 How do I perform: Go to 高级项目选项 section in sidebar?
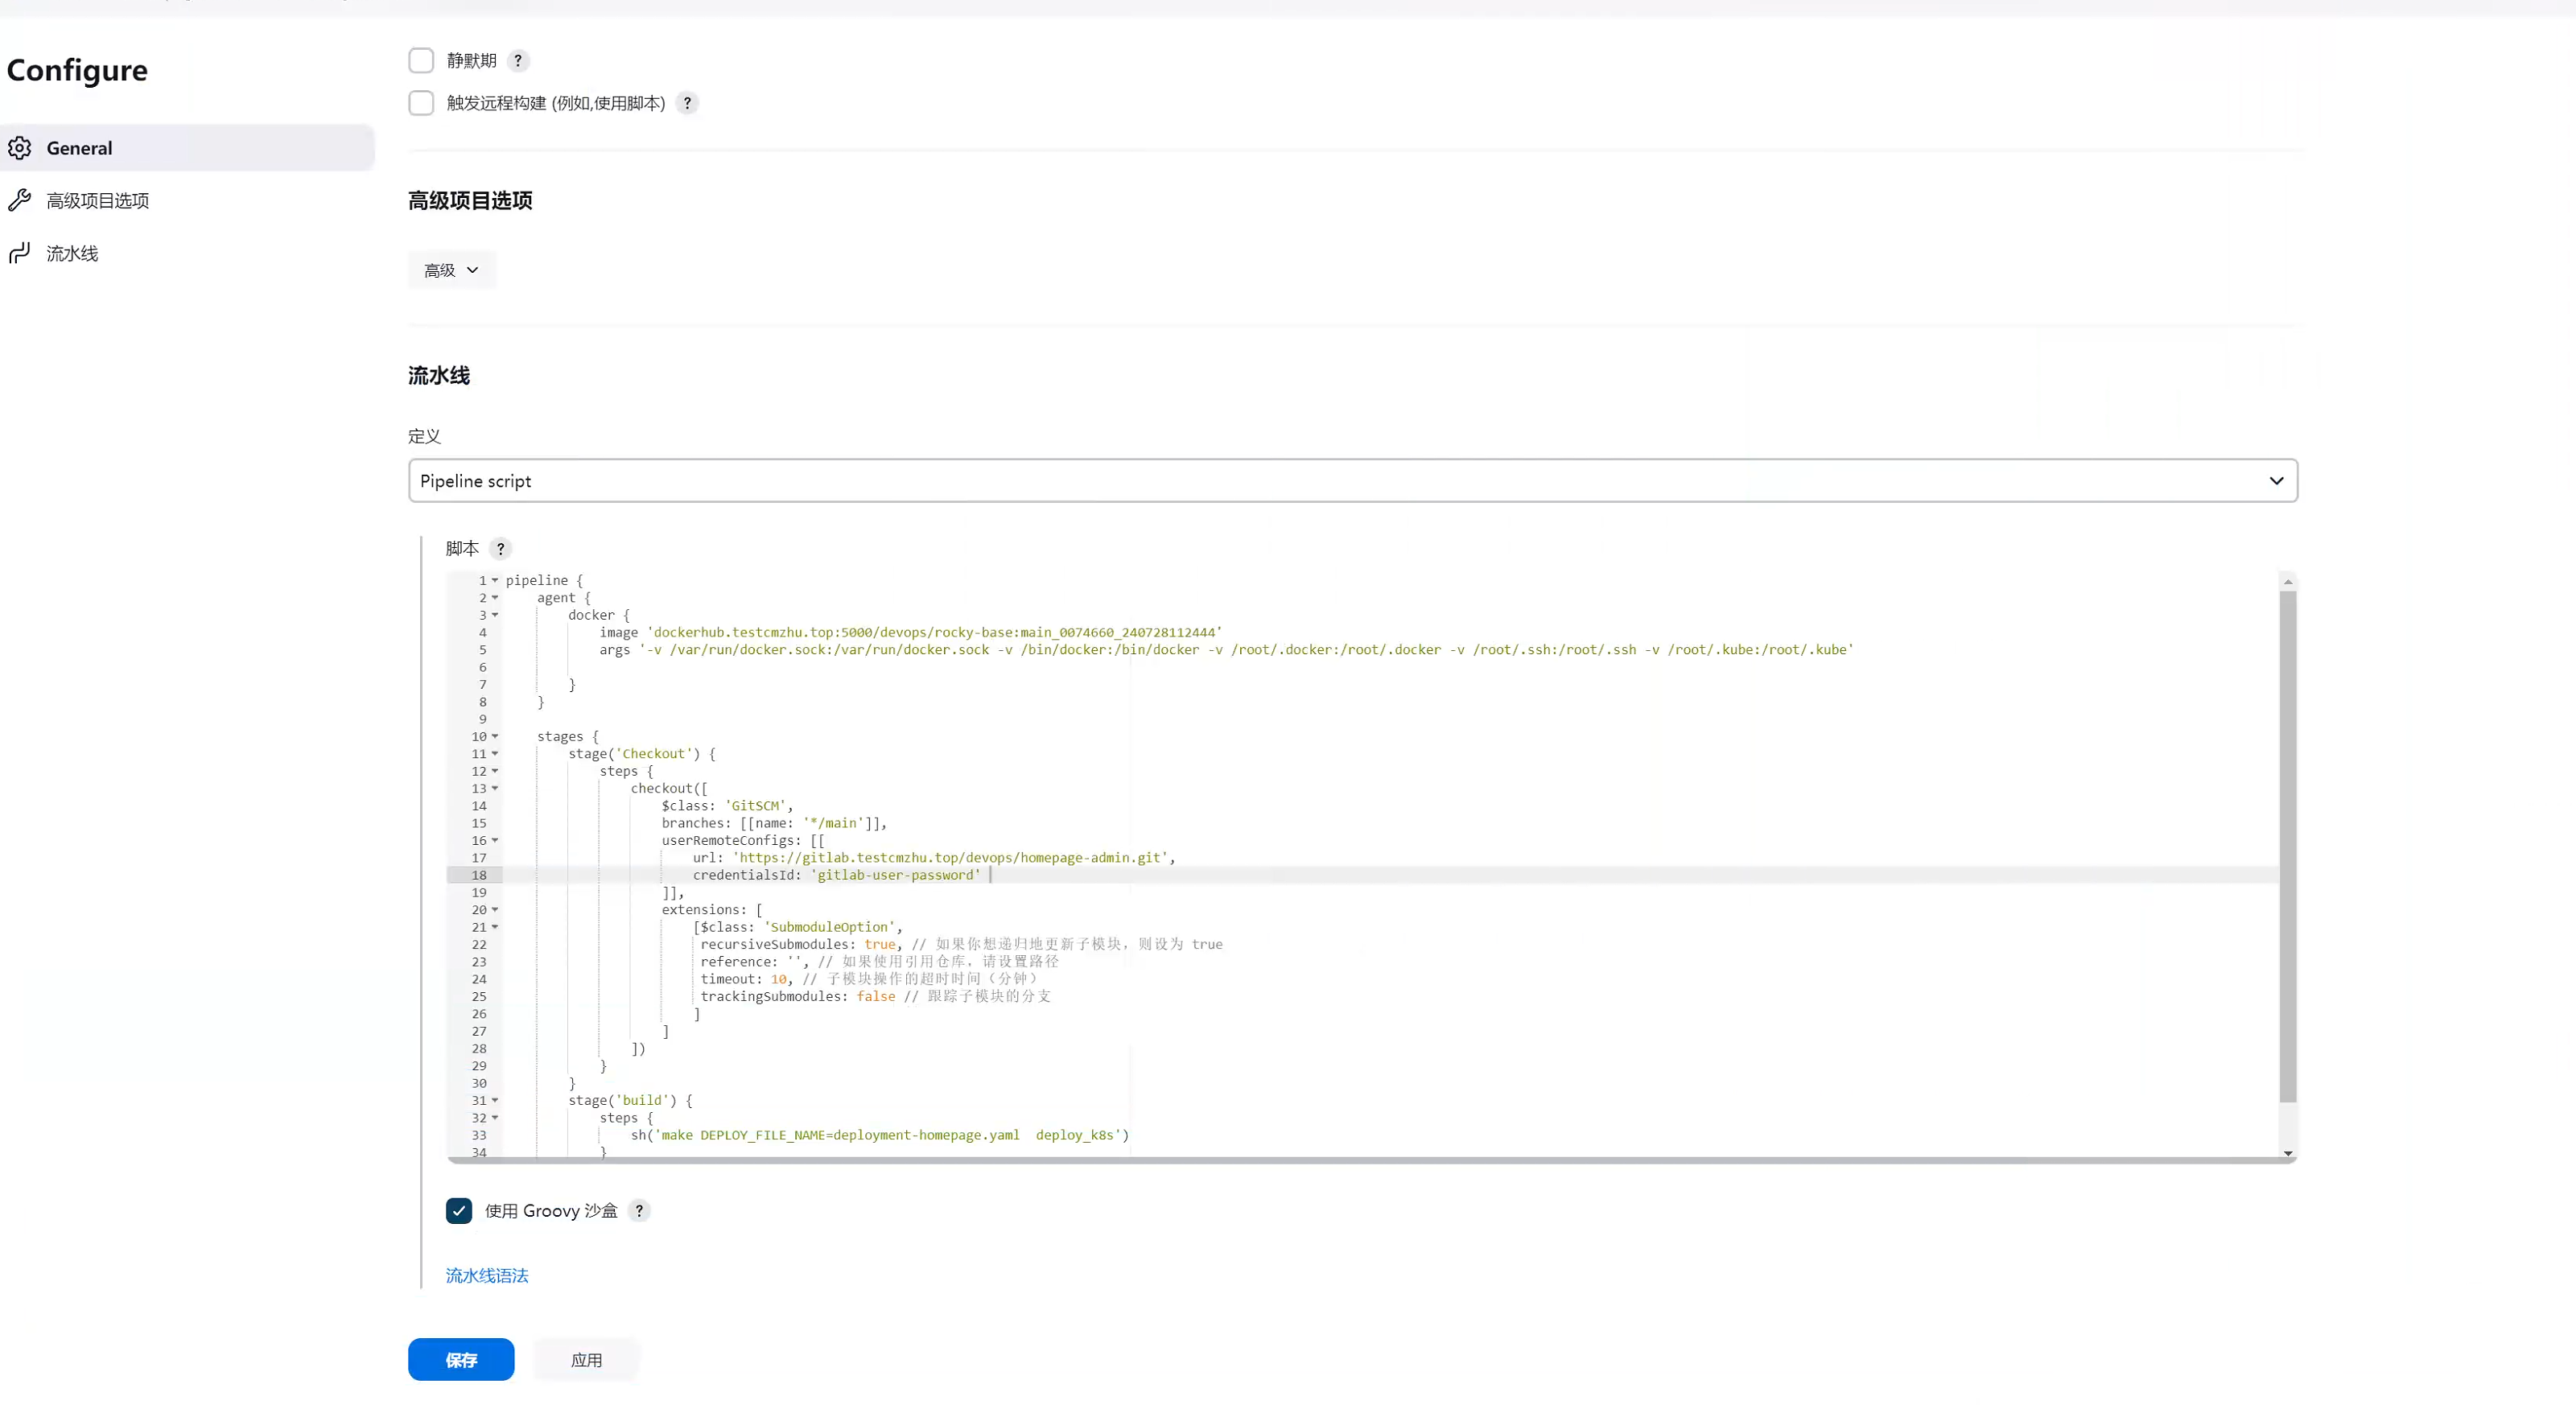point(98,200)
